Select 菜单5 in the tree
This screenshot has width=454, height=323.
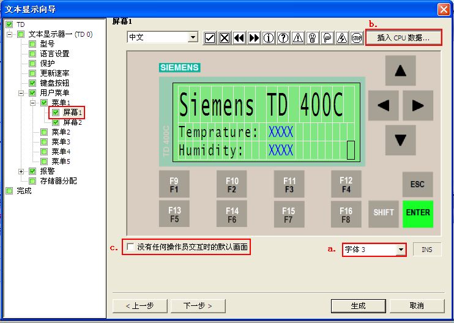point(61,161)
